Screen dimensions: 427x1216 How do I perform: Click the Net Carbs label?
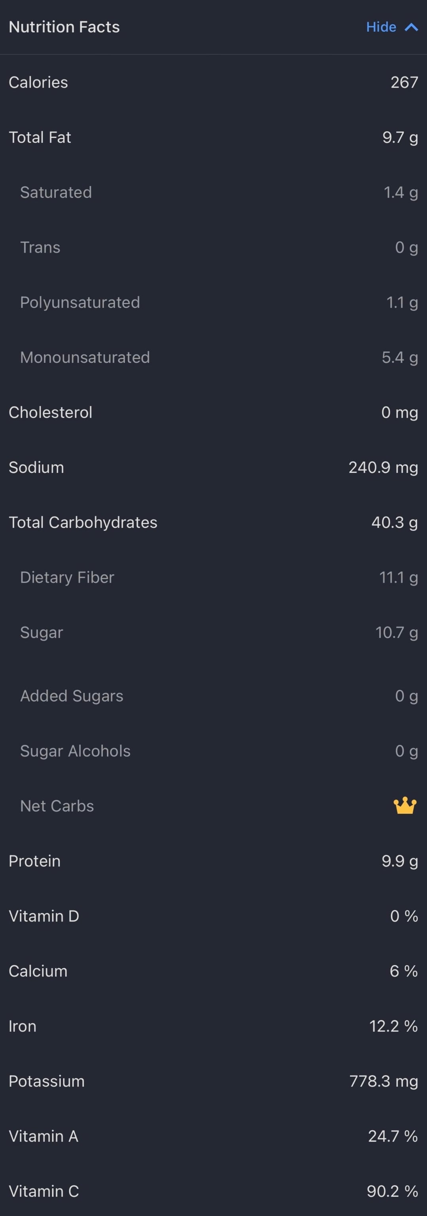coord(57,806)
